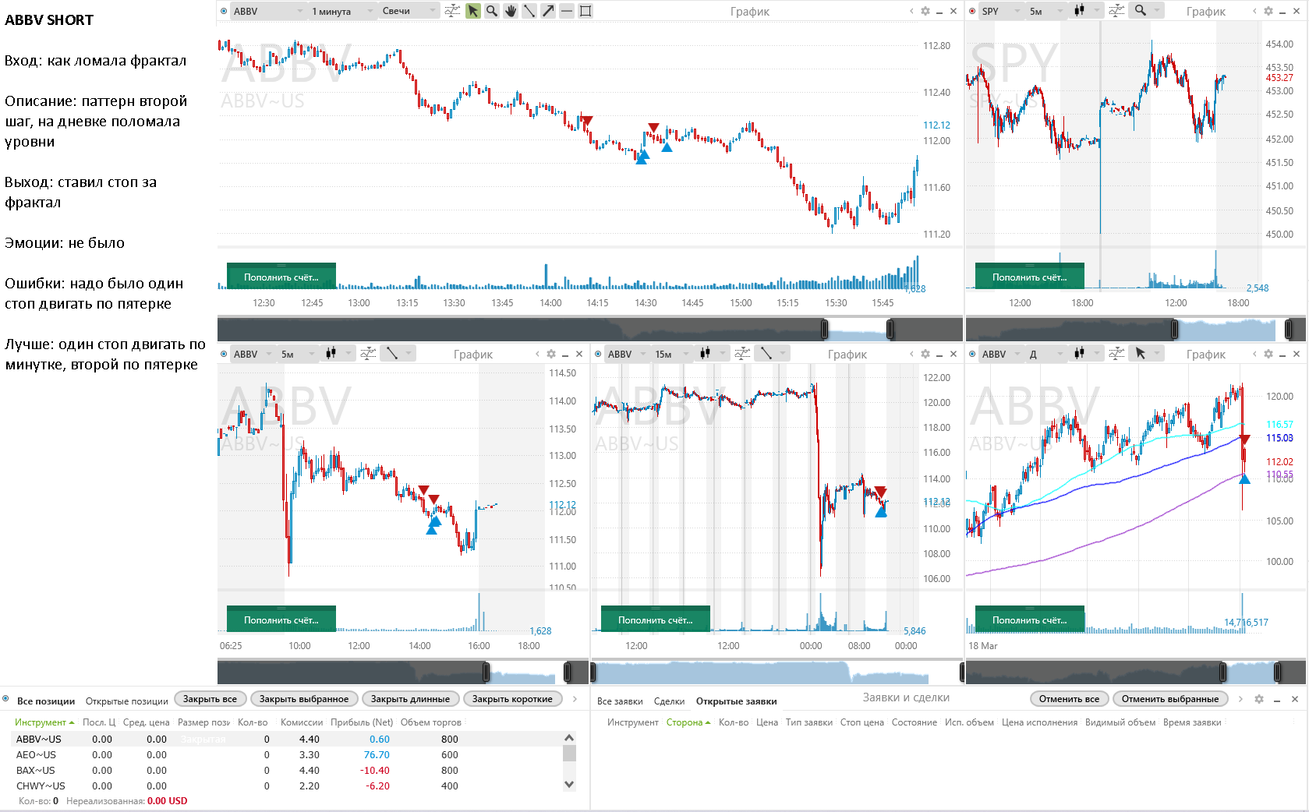
Task: Open settings gear of ABBV 1-minute chart
Action: click(x=925, y=11)
